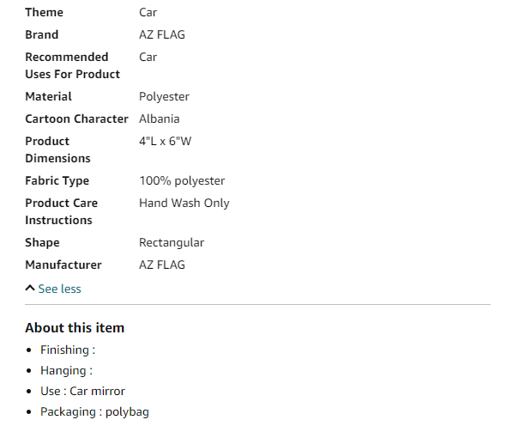The image size is (507, 426).
Task: Click the Hanging bullet item
Action: pos(66,371)
